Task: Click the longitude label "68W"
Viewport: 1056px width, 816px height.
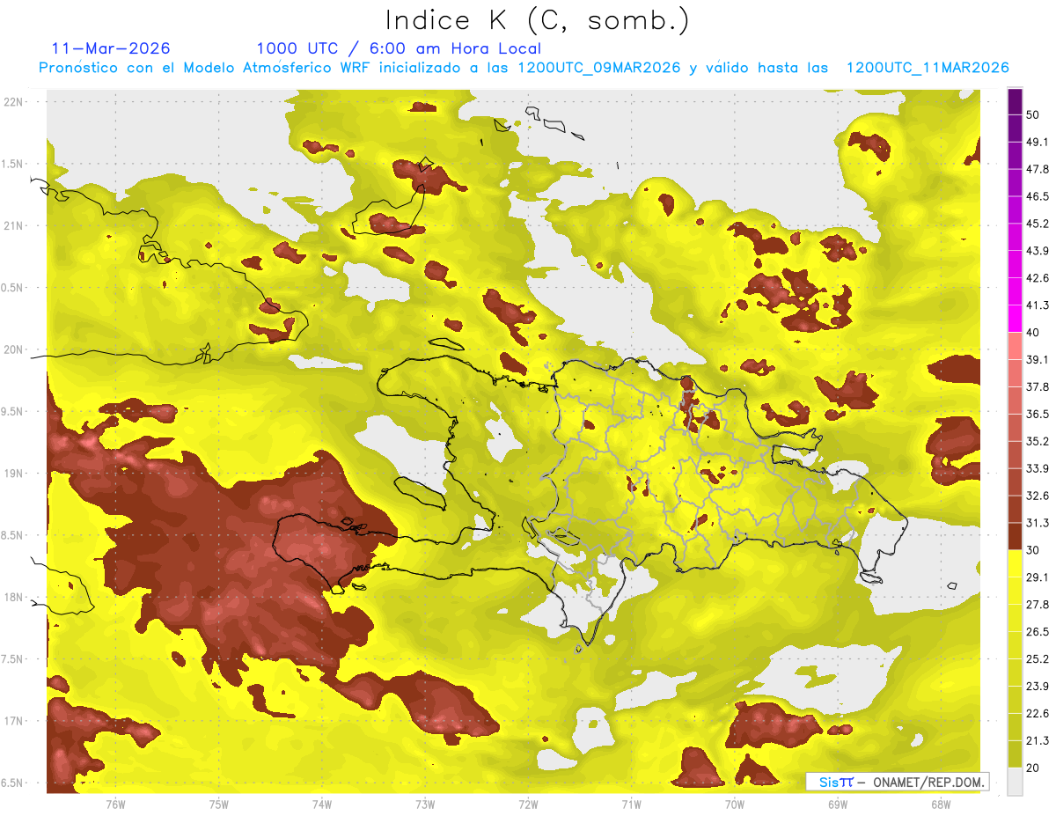Action: [941, 805]
